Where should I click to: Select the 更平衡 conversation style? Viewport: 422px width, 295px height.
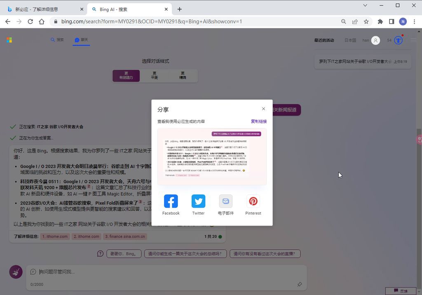click(154, 75)
